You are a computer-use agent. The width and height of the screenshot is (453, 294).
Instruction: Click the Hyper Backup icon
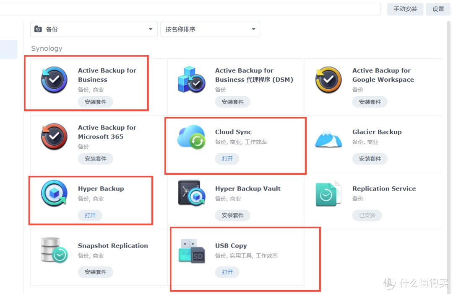click(x=54, y=193)
